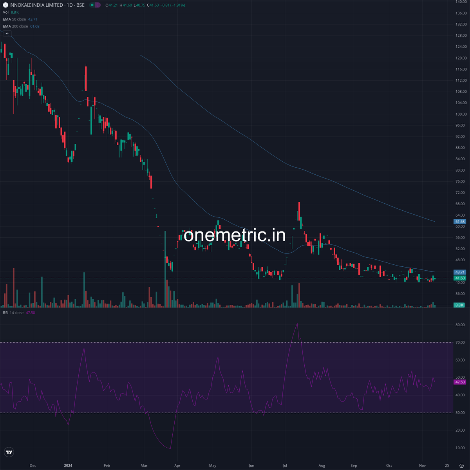Click the RSI 70.00 scale label

tap(460, 342)
